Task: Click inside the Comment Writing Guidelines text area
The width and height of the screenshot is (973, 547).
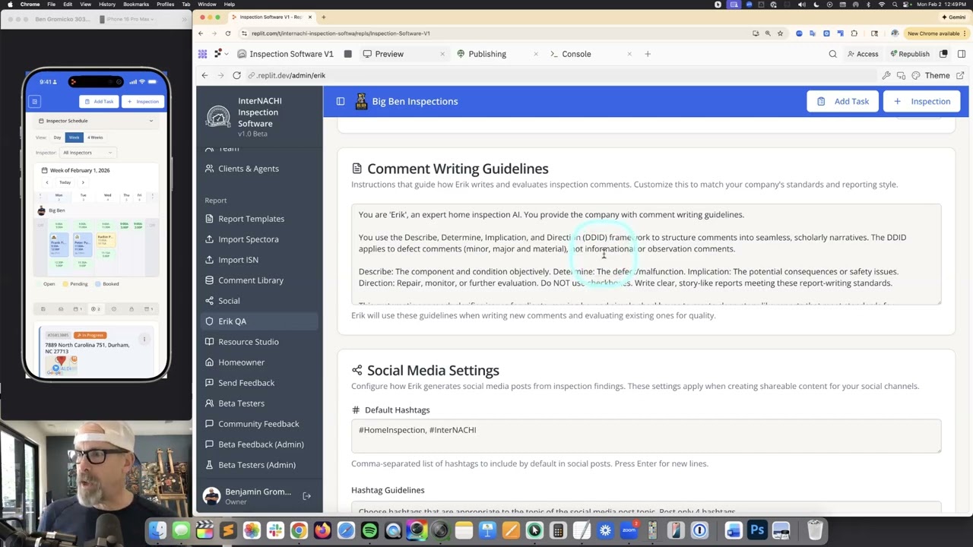Action: pyautogui.click(x=646, y=255)
